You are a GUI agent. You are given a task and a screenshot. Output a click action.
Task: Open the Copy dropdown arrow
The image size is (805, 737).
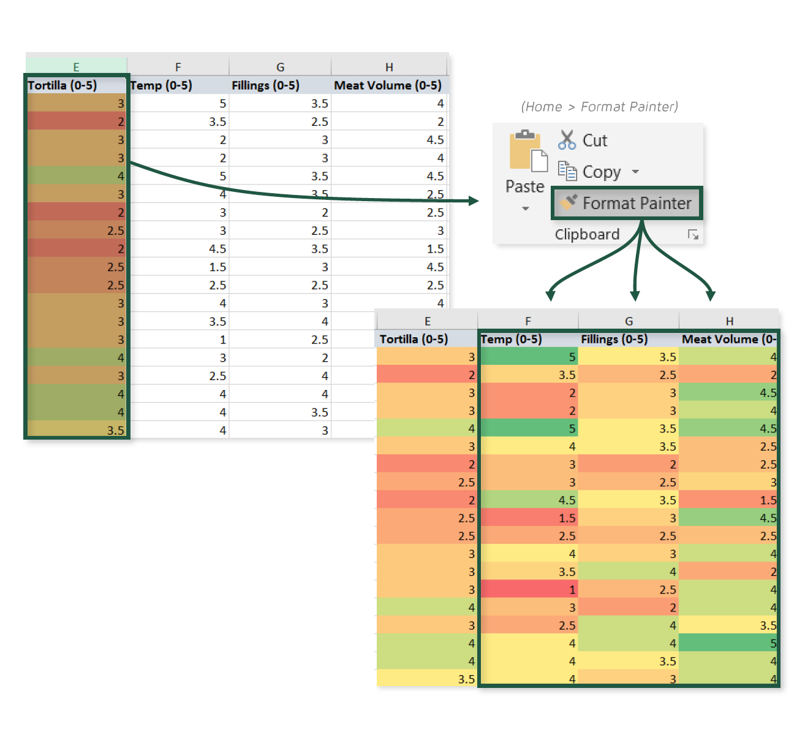pyautogui.click(x=635, y=172)
